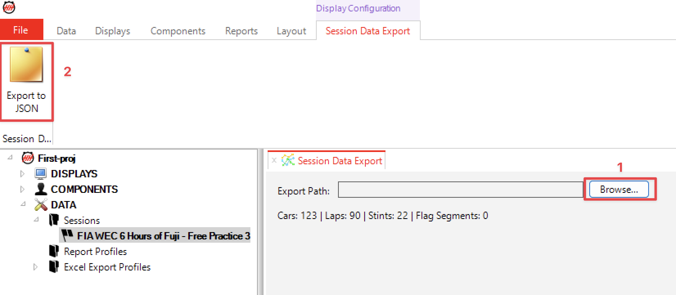676x295 pixels.
Task: Click the DATA tools icon
Action: (x=41, y=205)
